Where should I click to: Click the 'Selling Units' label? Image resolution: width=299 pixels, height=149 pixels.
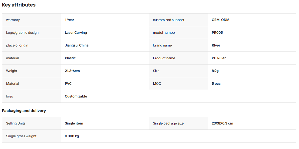pyautogui.click(x=16, y=123)
